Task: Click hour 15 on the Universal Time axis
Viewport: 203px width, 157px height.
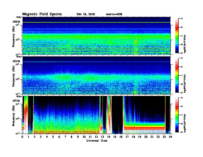Action: point(115,137)
